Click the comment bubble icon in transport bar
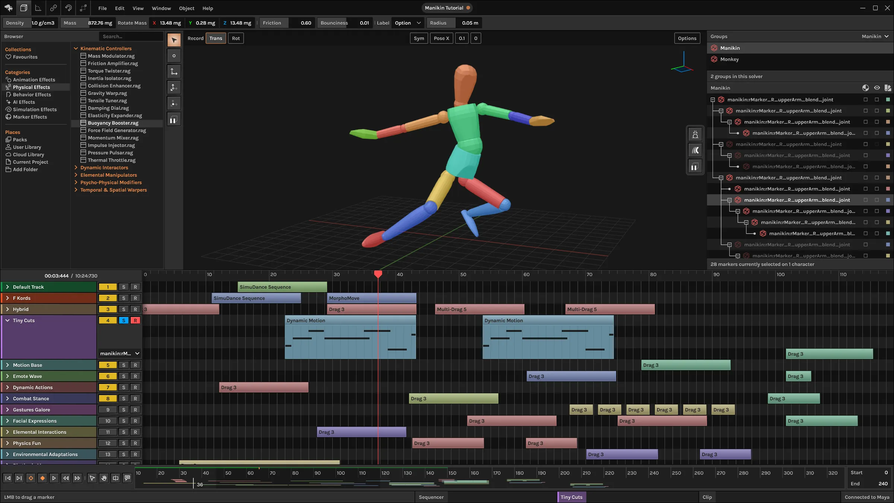 click(127, 478)
